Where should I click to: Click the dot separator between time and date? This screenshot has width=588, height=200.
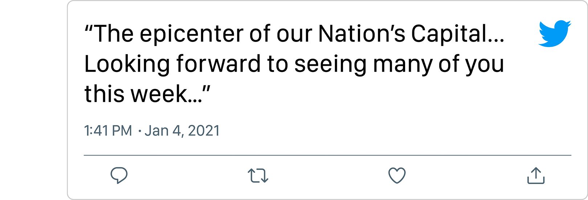139,131
